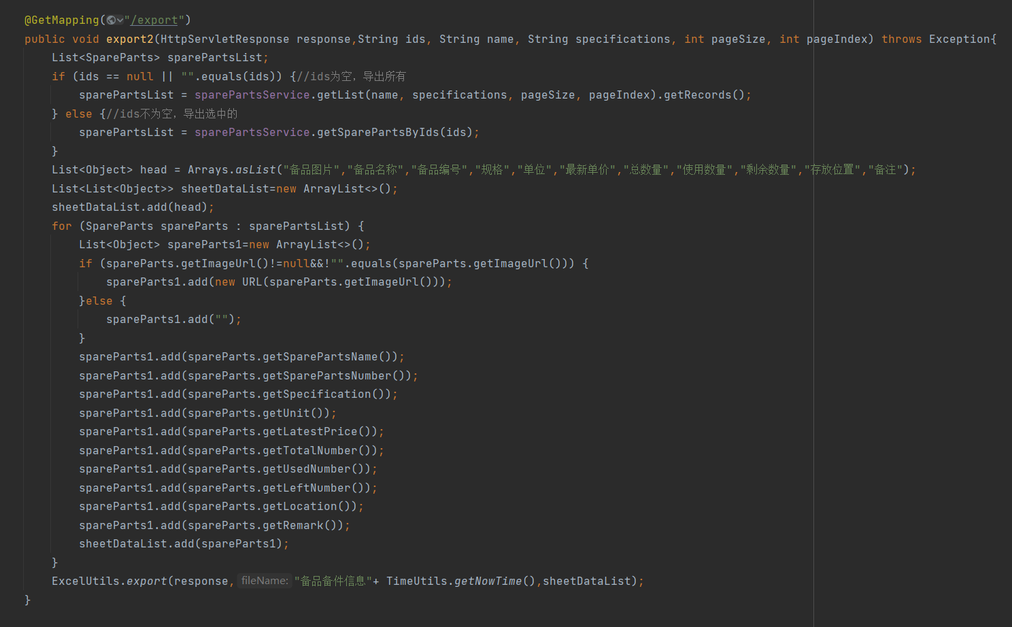Click the getRemark() getter call
Viewport: 1012px width, 627px height.
click(x=300, y=525)
